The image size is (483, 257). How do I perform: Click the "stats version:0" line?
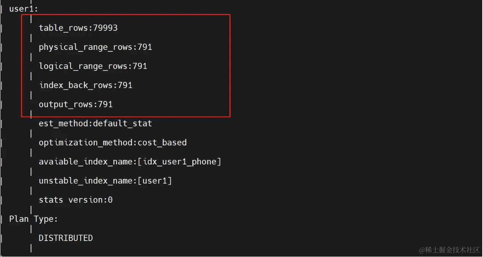click(75, 200)
